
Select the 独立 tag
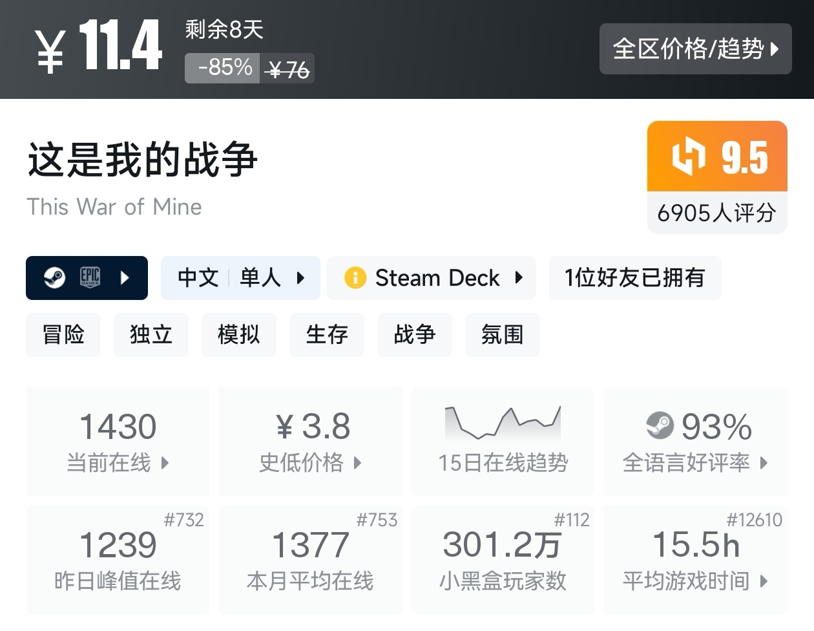click(x=151, y=335)
